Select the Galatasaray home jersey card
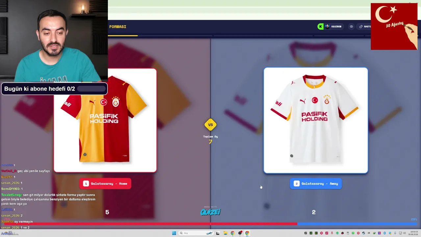Screen dimensions: 421x237 tap(105, 120)
